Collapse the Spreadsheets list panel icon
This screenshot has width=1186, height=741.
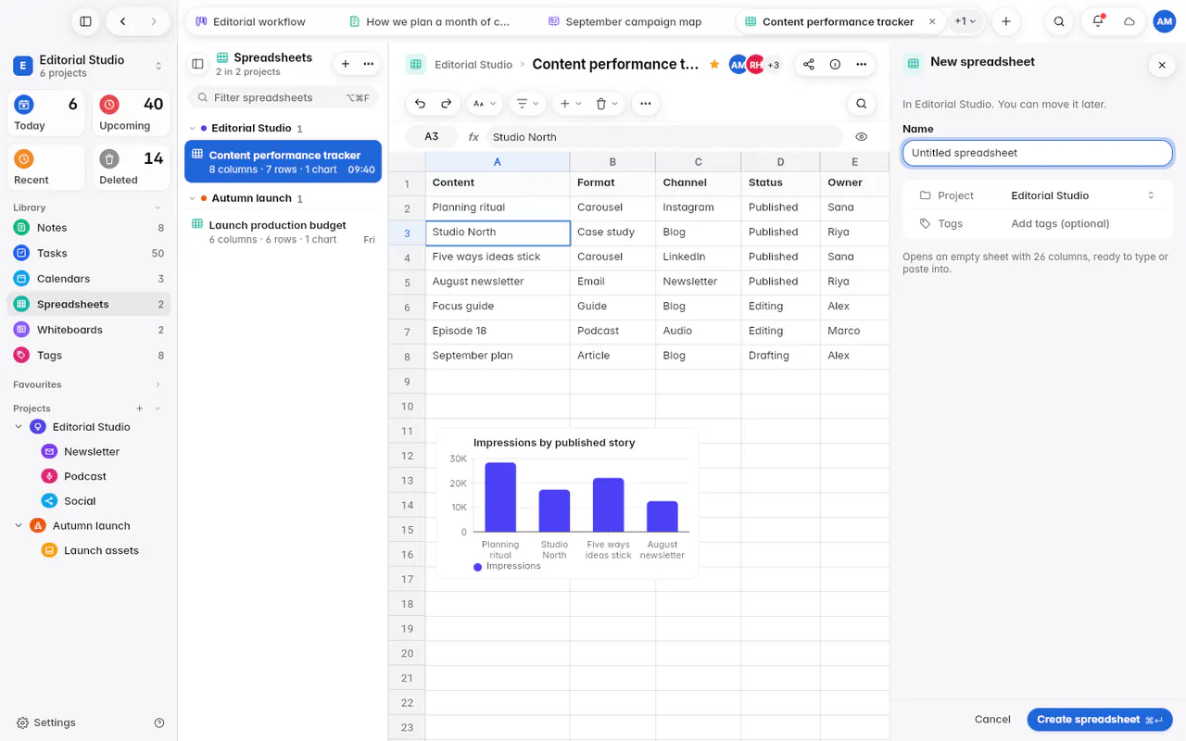coord(197,64)
